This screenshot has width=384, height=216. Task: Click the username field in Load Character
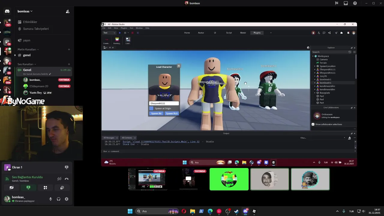coord(164,103)
